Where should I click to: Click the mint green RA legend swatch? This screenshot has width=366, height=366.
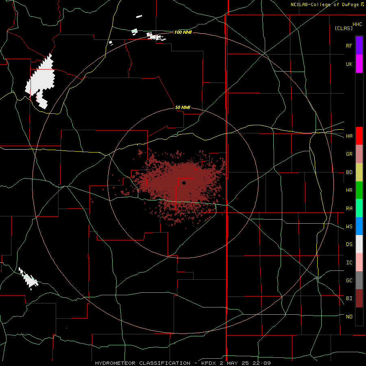click(359, 208)
